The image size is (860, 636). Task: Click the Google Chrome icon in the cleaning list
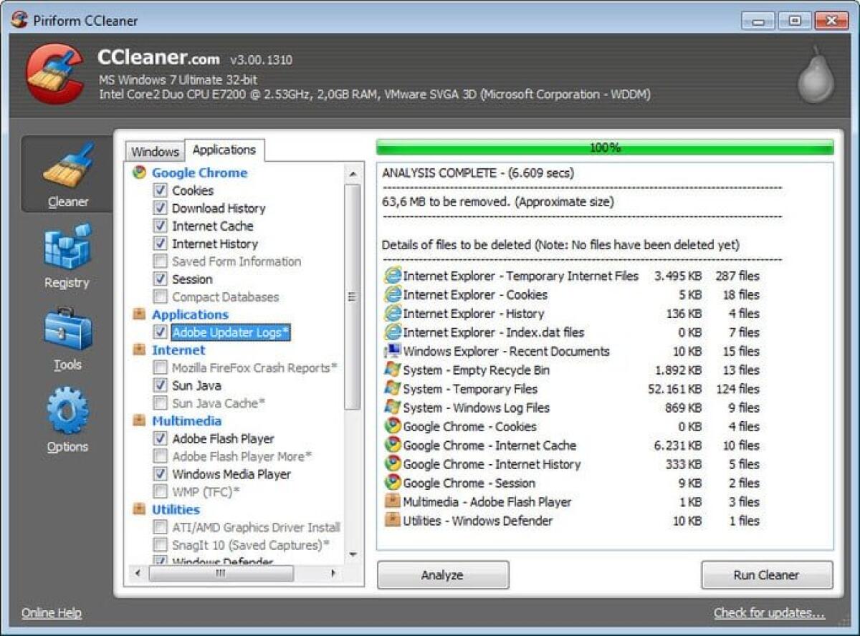click(140, 173)
